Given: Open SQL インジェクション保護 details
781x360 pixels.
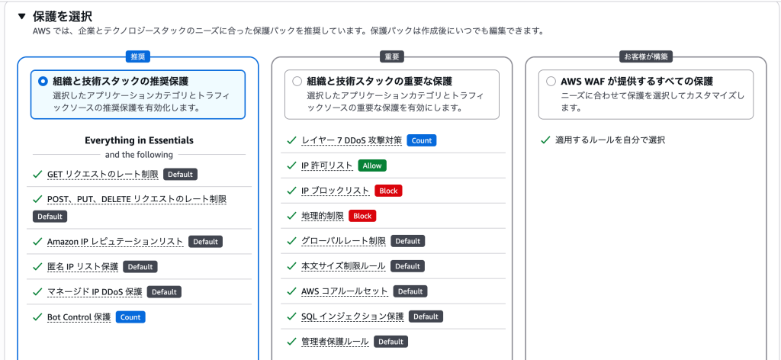Looking at the screenshot, I should pos(352,317).
